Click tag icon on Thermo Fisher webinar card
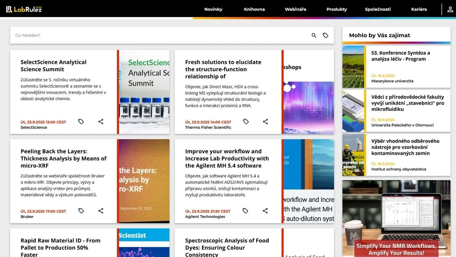 click(x=246, y=121)
